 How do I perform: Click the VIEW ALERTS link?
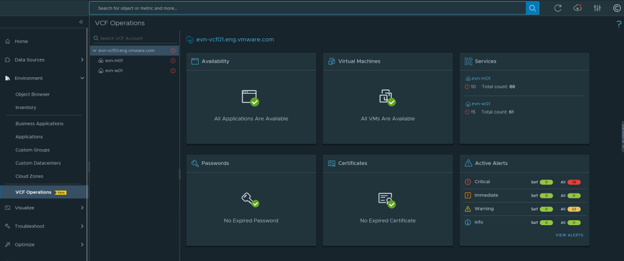pyautogui.click(x=569, y=235)
